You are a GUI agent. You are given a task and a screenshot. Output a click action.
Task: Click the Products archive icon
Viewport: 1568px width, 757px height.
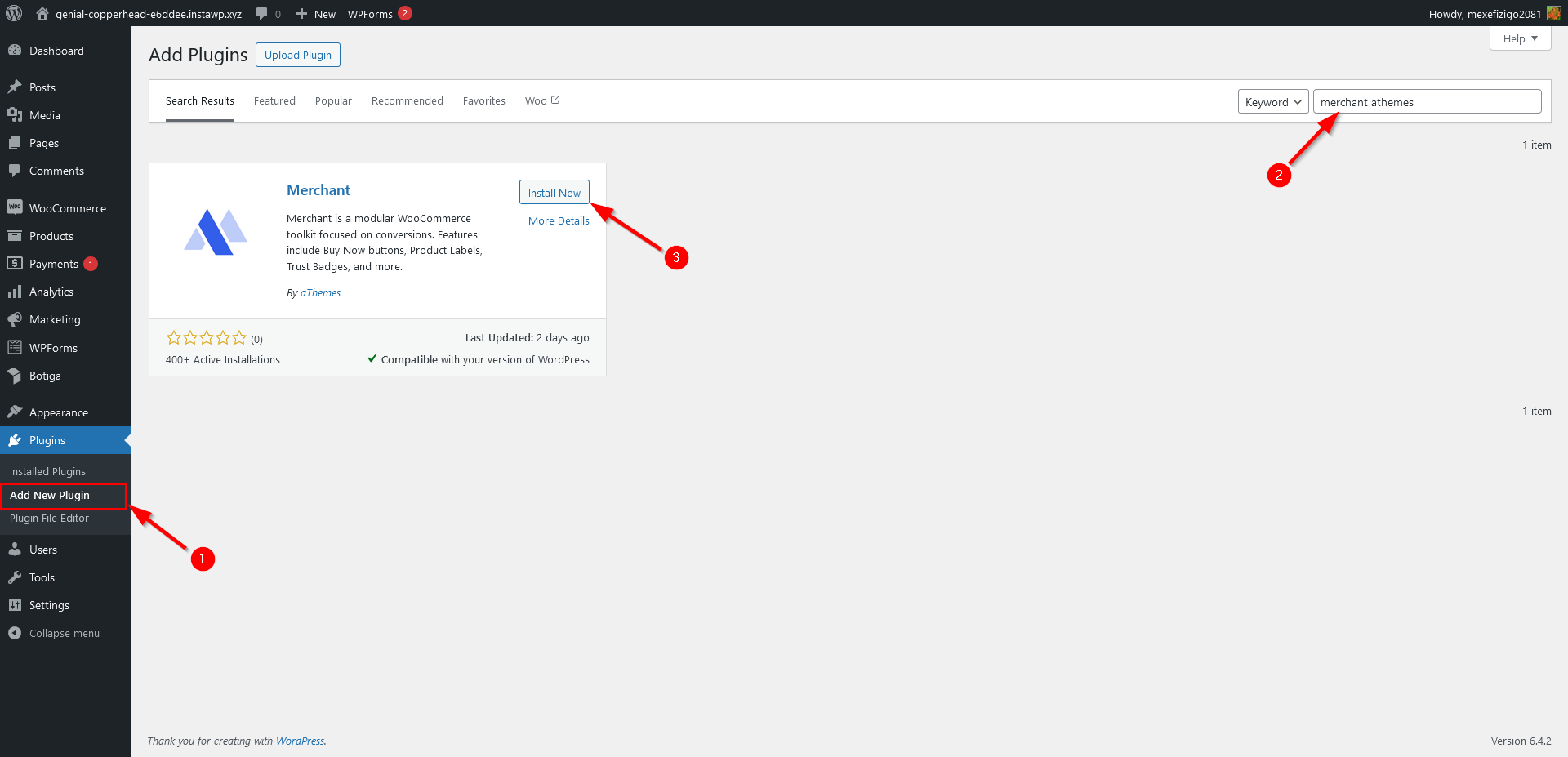coord(15,235)
